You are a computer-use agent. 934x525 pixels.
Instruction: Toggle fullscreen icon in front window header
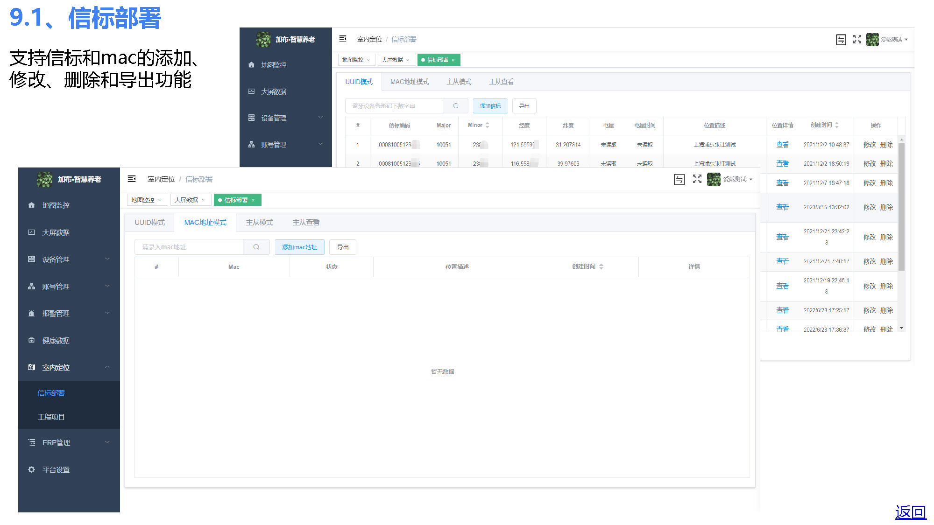click(697, 179)
